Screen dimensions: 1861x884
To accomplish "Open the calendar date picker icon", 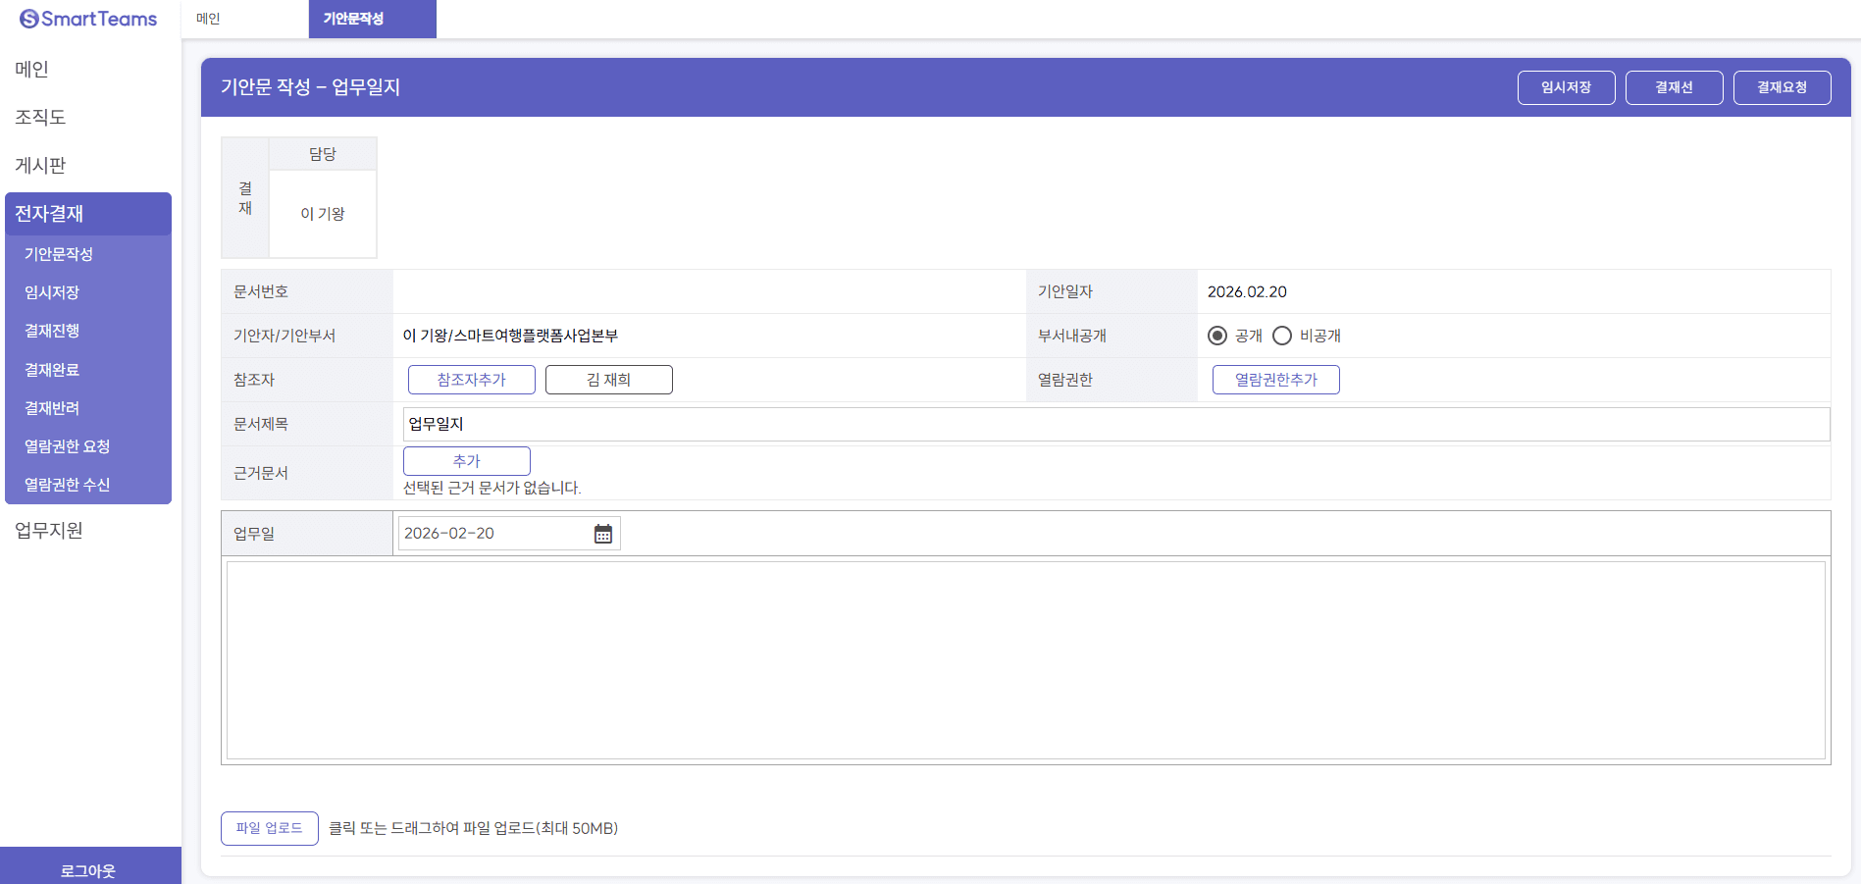I will coord(602,534).
